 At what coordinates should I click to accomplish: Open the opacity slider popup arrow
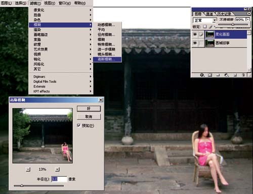[x=248, y=20]
